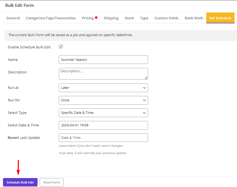Switch to the Stock tab
Viewport: 237px width, 187px height.
(x=129, y=18)
